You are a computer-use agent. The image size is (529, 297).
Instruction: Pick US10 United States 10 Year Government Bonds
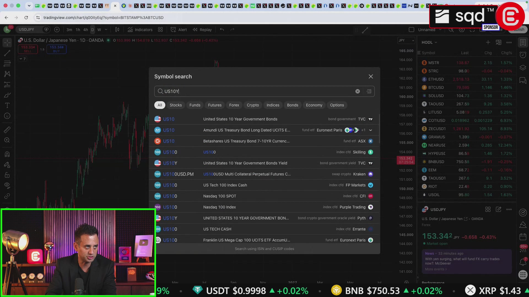[264, 119]
